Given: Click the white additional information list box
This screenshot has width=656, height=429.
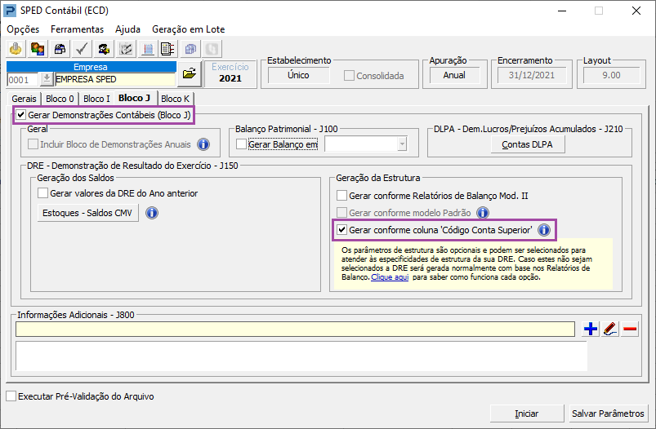Looking at the screenshot, I should [x=301, y=356].
